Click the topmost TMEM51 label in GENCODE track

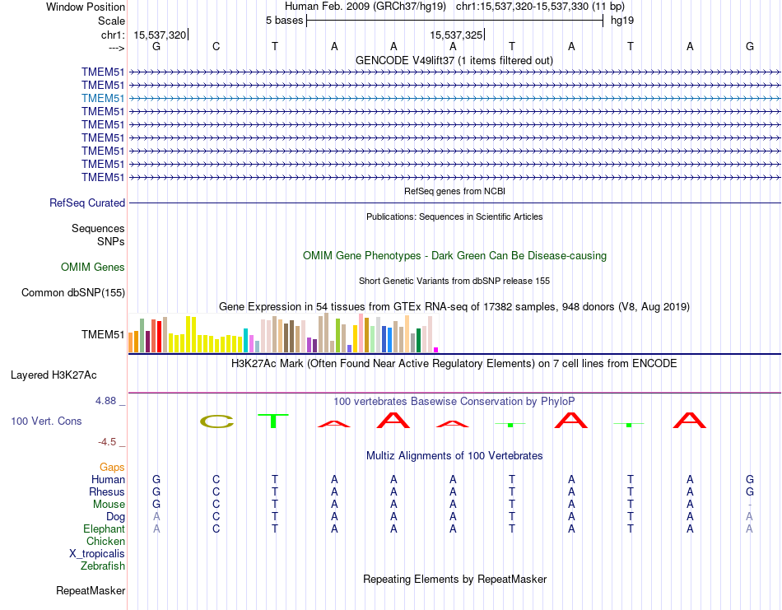[103, 72]
